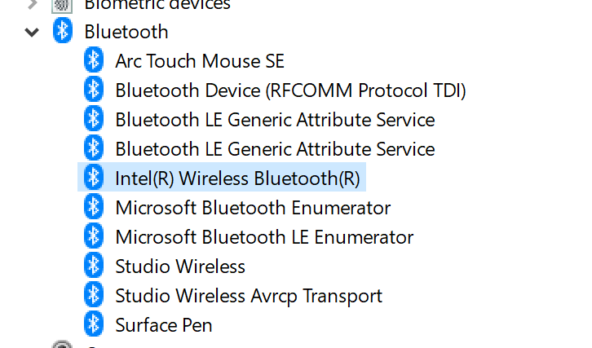Select the Biometric devices category label

pos(157,5)
